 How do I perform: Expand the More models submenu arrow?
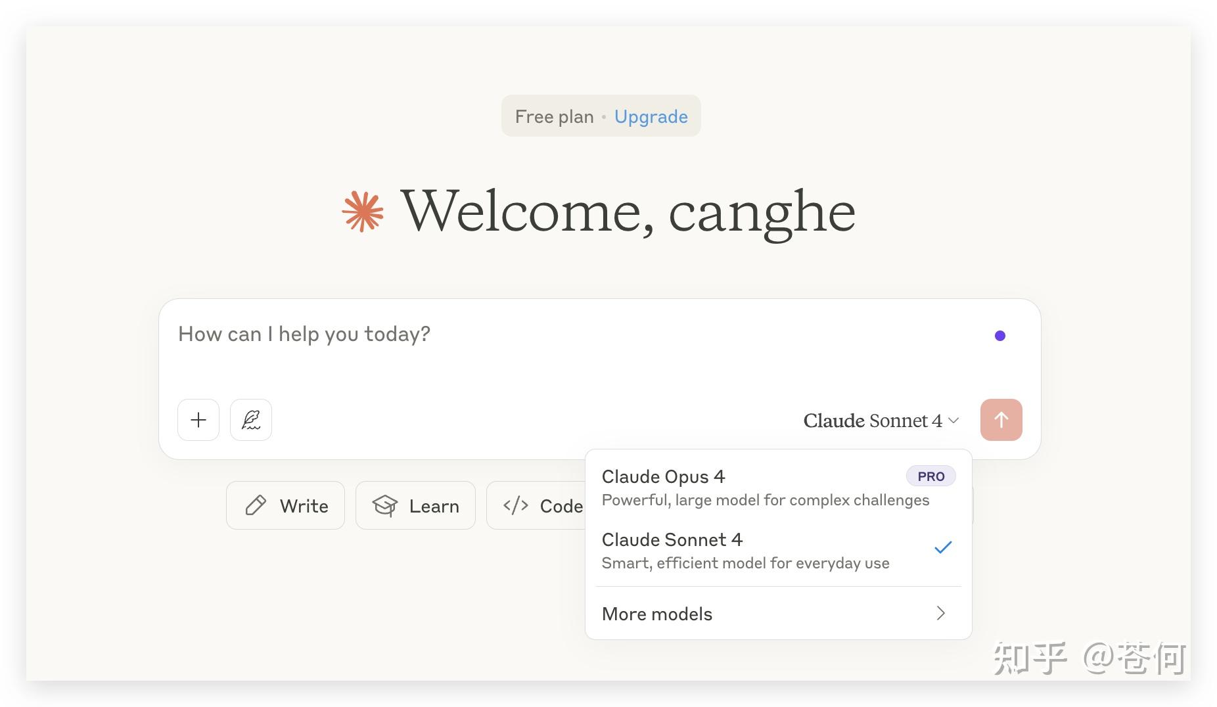940,613
